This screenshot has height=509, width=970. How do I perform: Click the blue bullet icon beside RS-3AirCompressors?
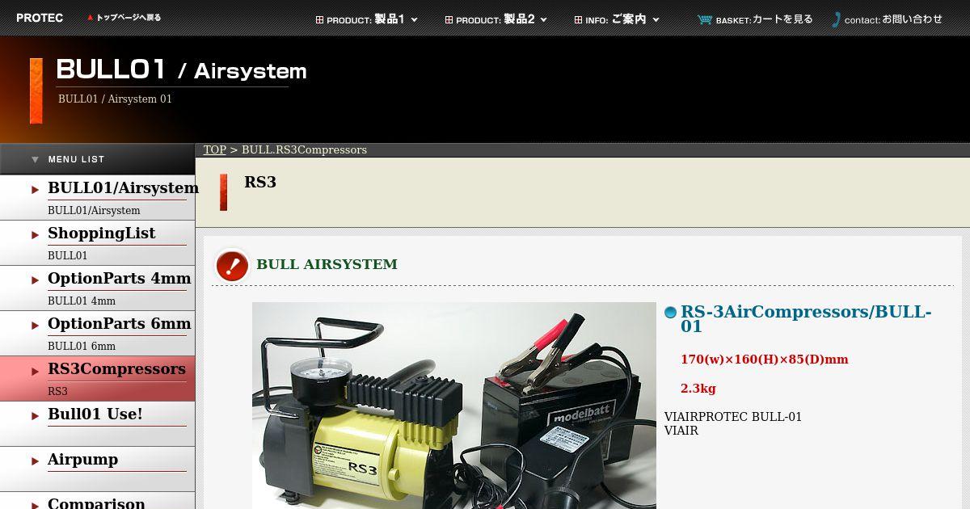670,313
